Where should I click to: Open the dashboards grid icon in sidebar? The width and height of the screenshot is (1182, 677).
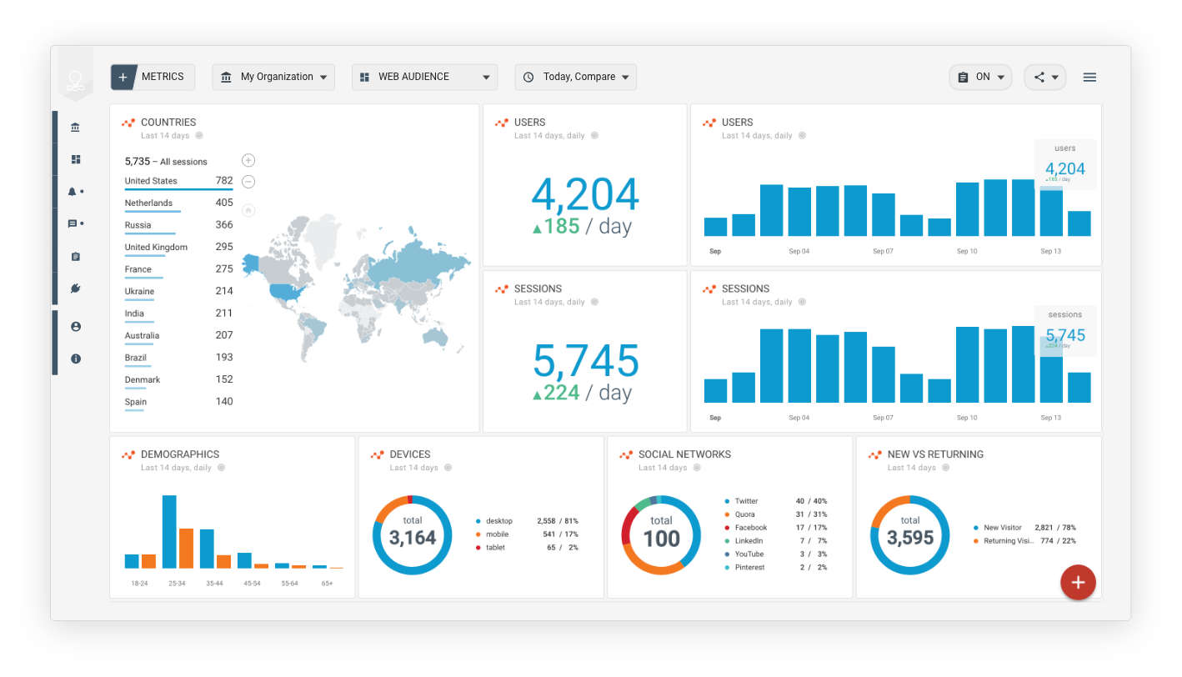[x=76, y=159]
